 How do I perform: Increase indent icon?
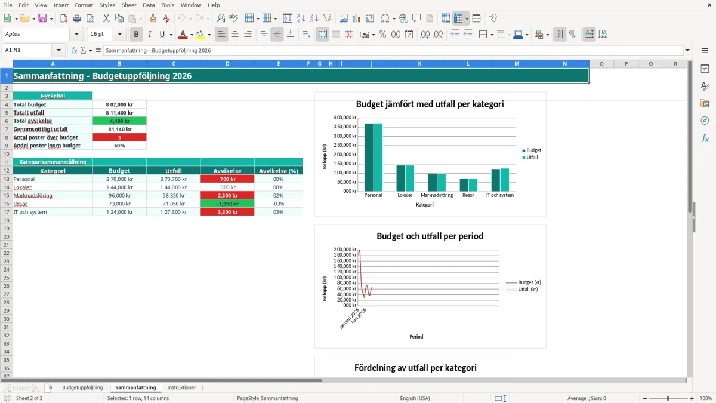click(455, 35)
